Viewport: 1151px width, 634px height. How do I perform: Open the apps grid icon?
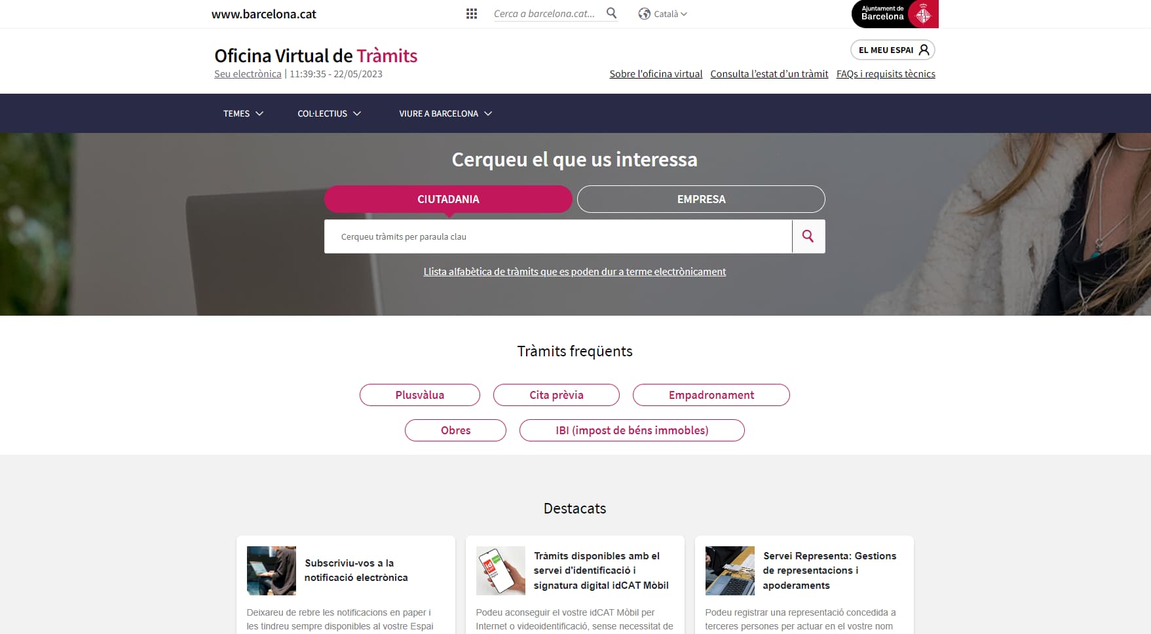[x=471, y=14]
